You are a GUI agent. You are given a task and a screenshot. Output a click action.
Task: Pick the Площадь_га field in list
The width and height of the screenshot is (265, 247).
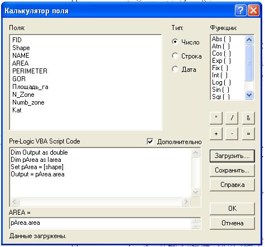click(30, 87)
